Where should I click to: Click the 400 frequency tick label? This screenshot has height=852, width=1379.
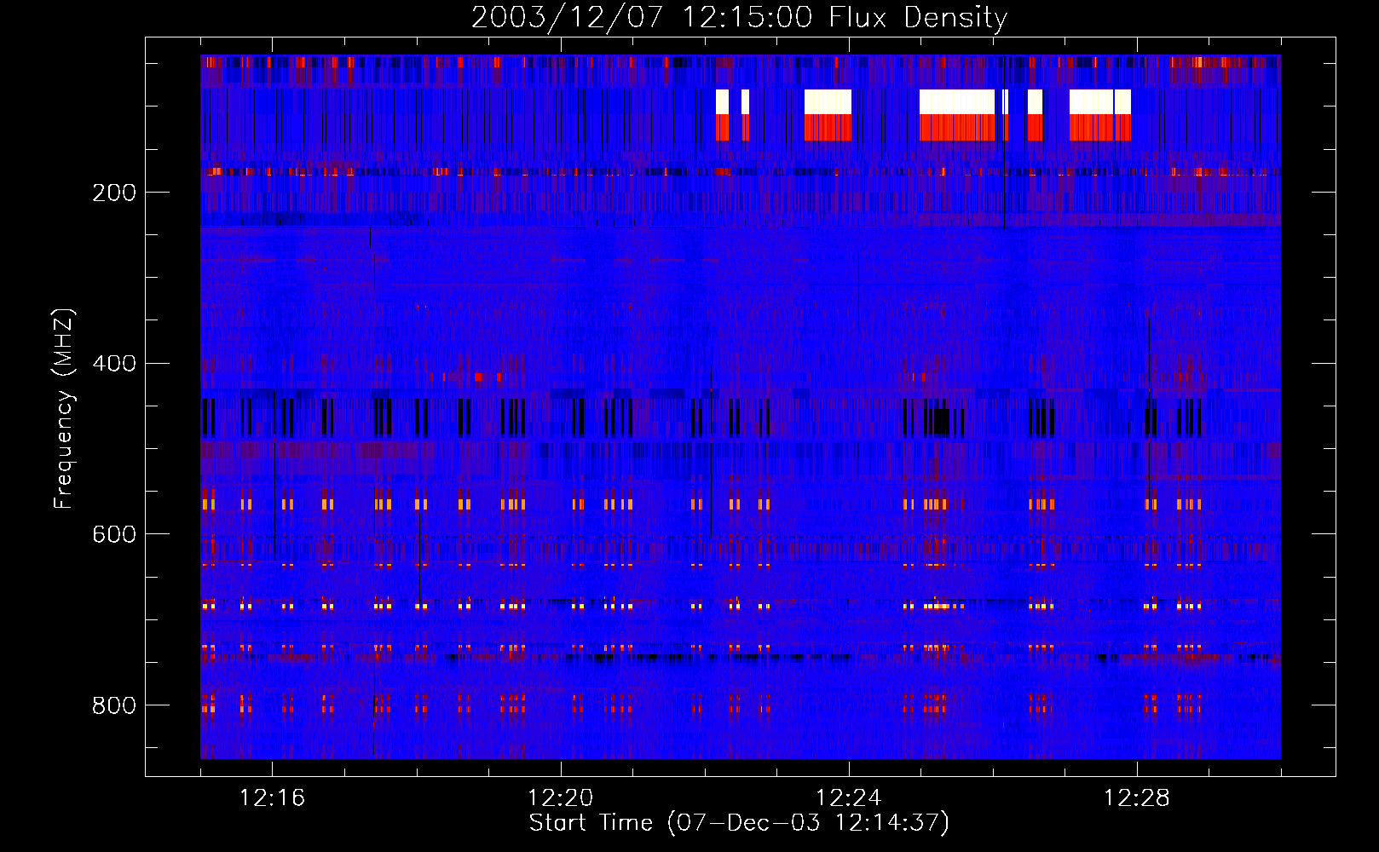click(114, 364)
